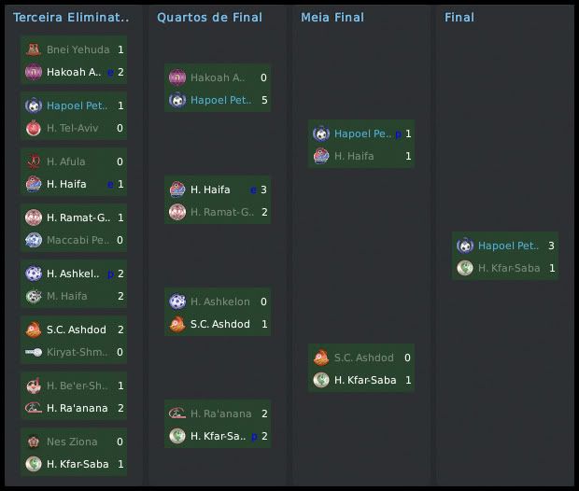579x491 pixels.
Task: Click the Maccabi Pe.. club badge
Action: (x=34, y=240)
